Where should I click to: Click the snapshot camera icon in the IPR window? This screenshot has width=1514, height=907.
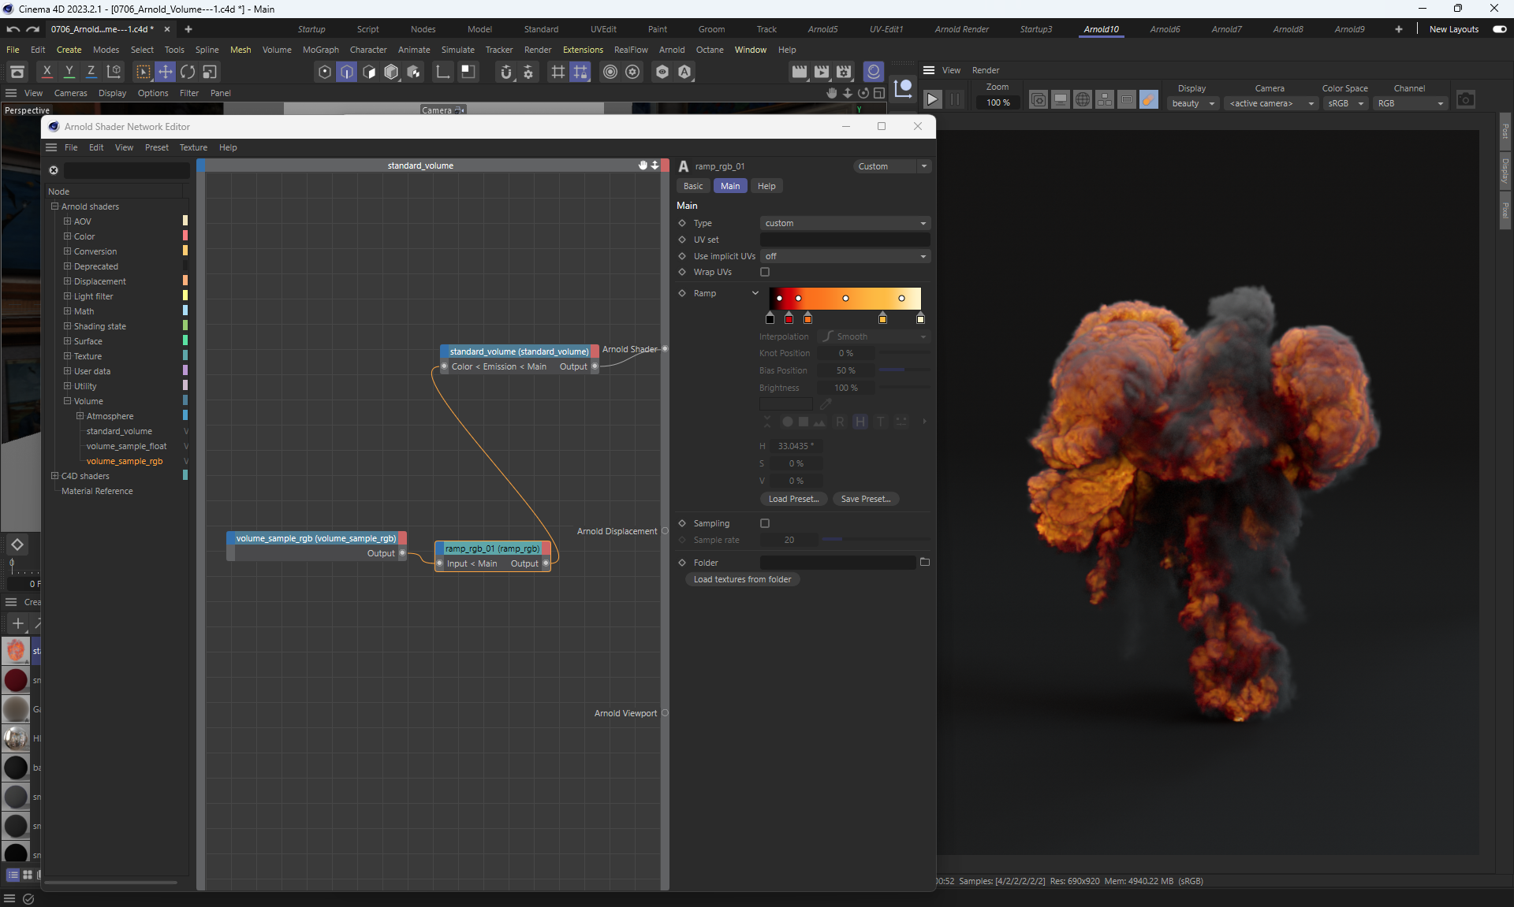[x=1465, y=100]
